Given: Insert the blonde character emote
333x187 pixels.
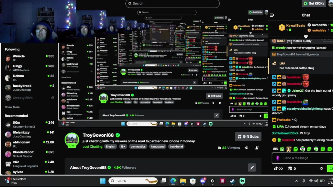Looking at the screenshot, I should coord(289,149).
